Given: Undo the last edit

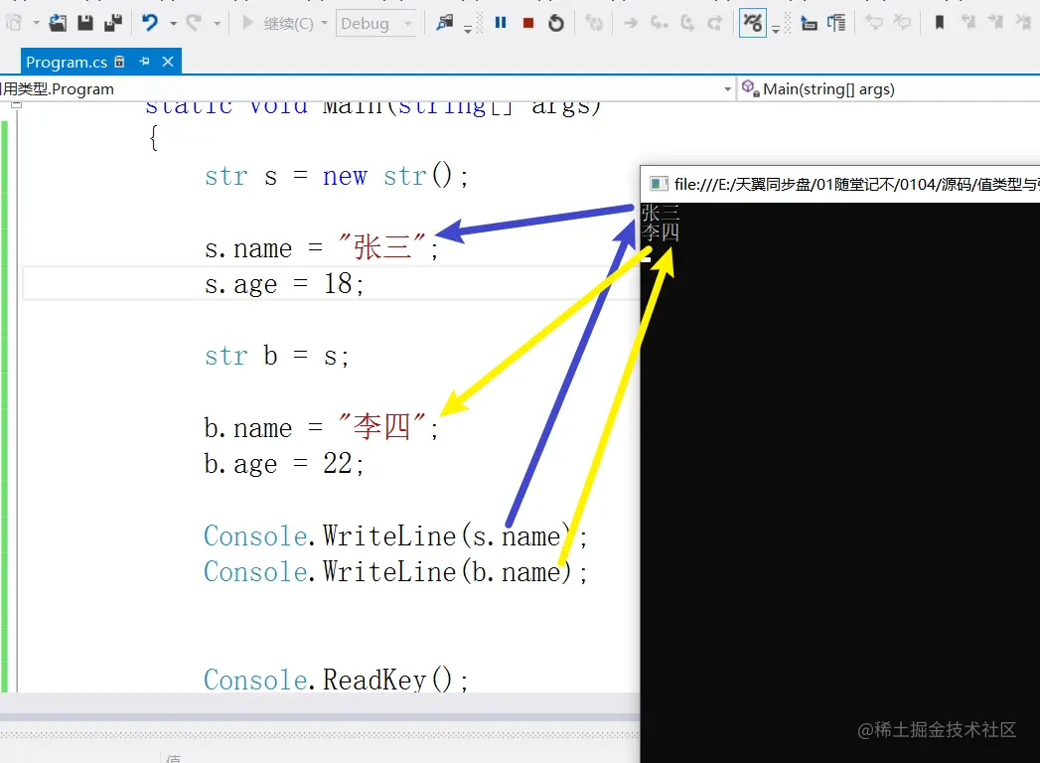Looking at the screenshot, I should [x=150, y=23].
